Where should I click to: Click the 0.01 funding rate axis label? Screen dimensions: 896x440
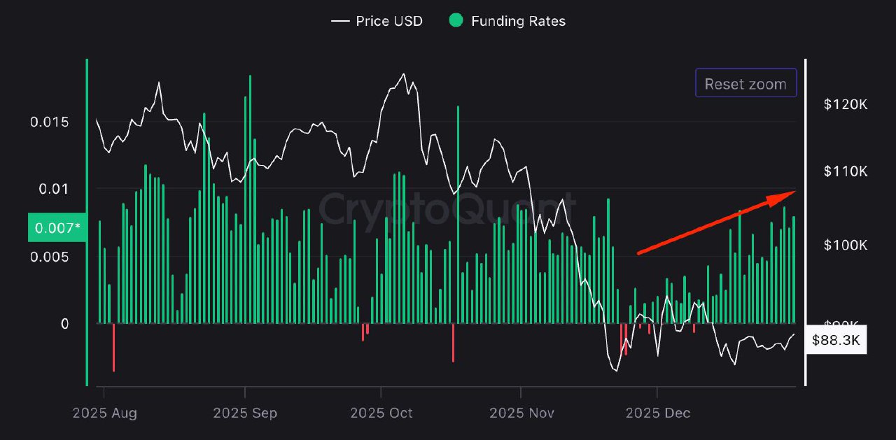point(54,189)
